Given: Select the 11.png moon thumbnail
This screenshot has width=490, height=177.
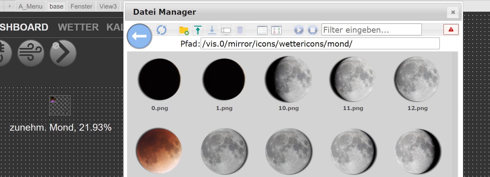Looking at the screenshot, I should [353, 79].
